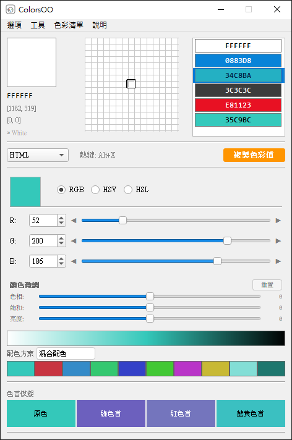Click the 飽和 saturation adjustment slider handle
This screenshot has width=292, height=440.
(150, 308)
